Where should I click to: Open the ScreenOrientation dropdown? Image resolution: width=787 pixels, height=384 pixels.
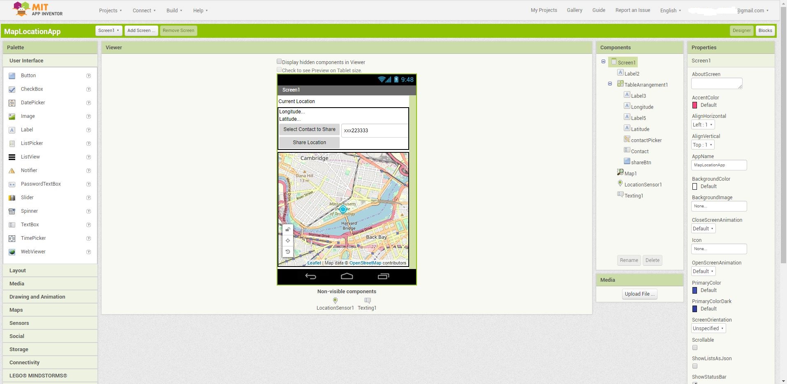[x=708, y=328]
